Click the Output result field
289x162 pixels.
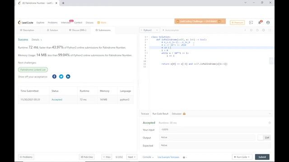207,137
